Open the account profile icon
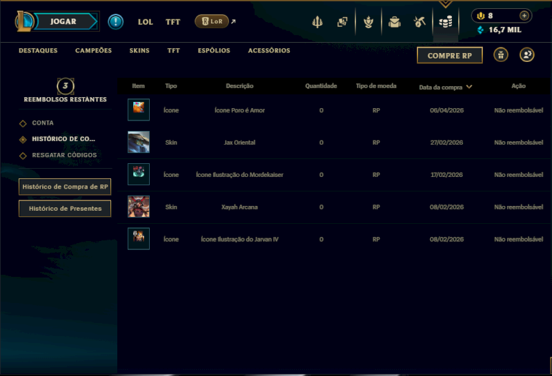Screen dimensions: 552x376 click(x=527, y=55)
